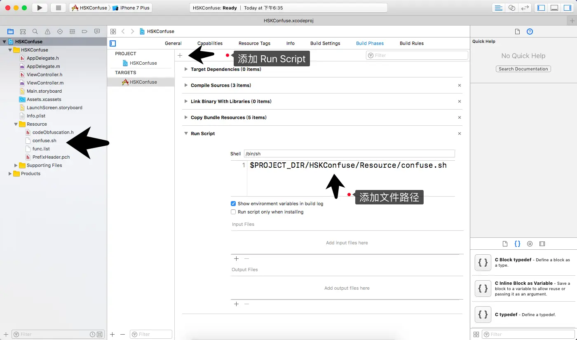This screenshot has width=577, height=340.
Task: Expand the Supporting Files folder
Action: 16,165
